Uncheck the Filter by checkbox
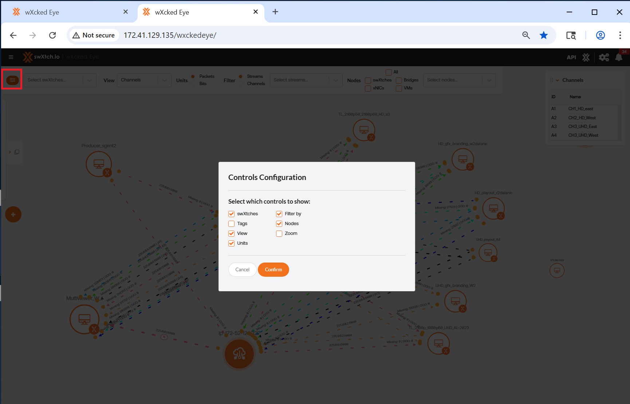This screenshot has height=404, width=630. point(279,214)
